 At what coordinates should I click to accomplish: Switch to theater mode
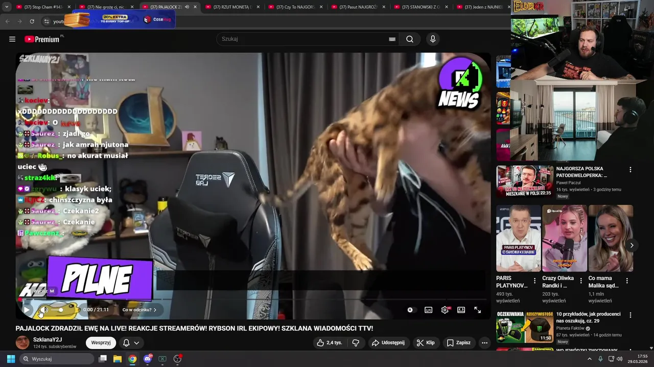pos(461,309)
